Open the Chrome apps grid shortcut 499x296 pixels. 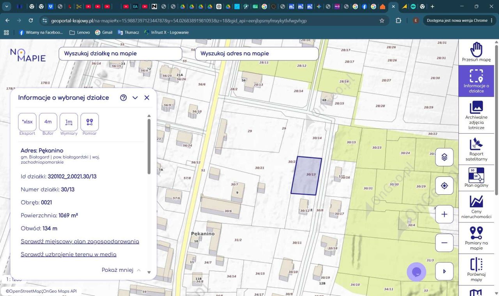point(6,32)
